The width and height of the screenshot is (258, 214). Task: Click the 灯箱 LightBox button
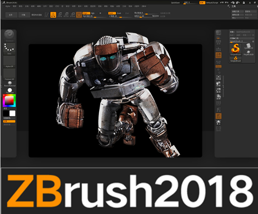tap(24, 15)
